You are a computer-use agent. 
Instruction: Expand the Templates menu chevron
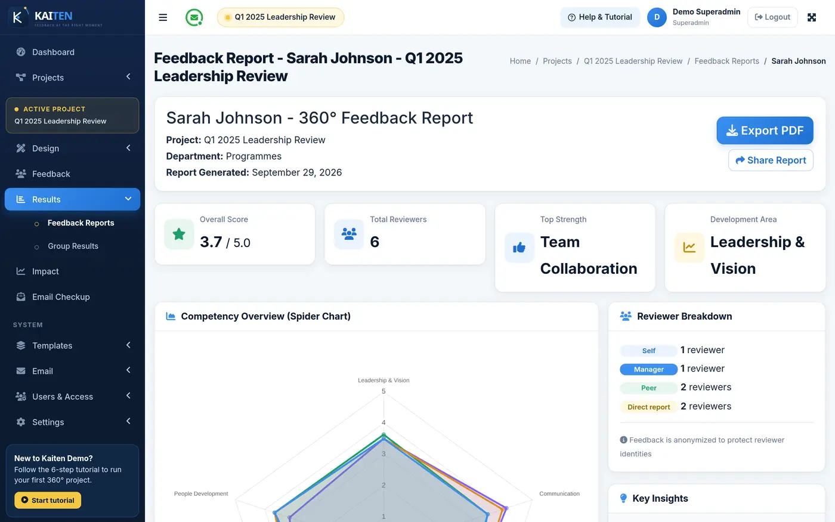(128, 345)
